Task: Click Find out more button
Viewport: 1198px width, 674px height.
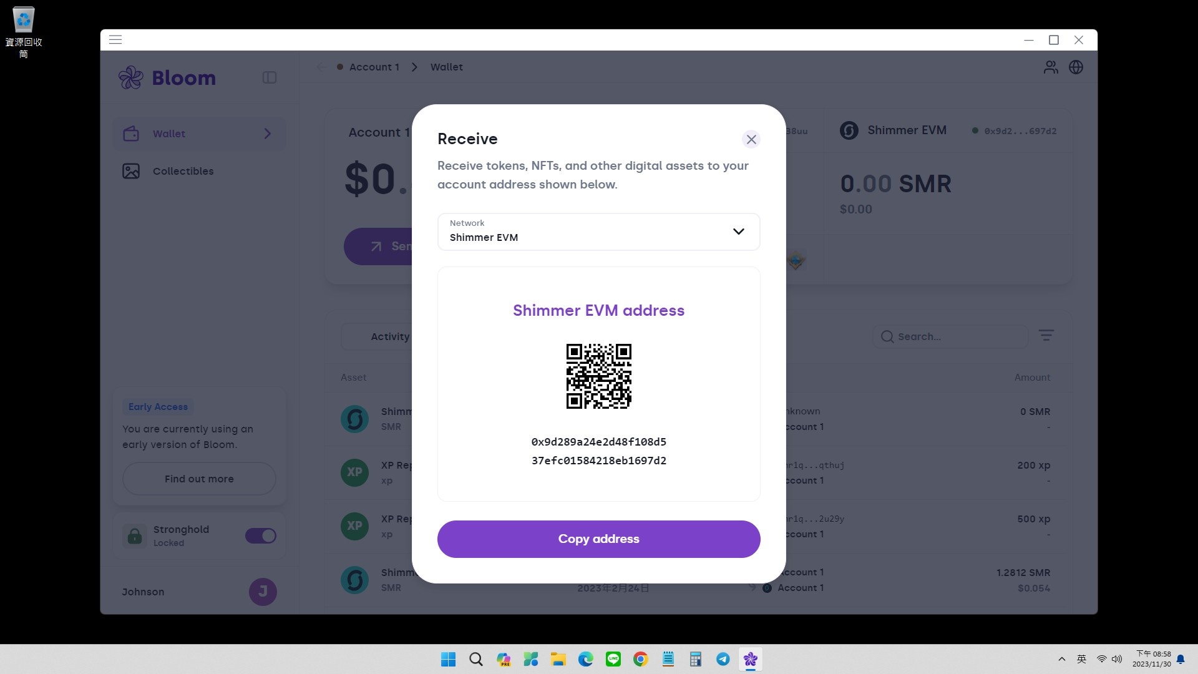Action: click(x=199, y=479)
